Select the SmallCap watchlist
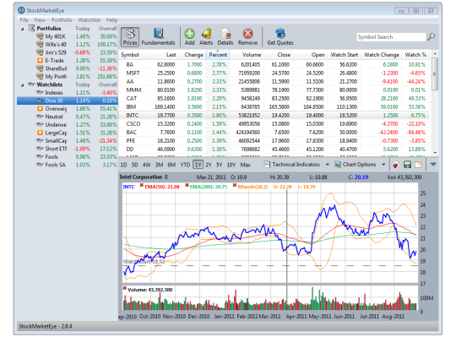 pyautogui.click(x=56, y=141)
